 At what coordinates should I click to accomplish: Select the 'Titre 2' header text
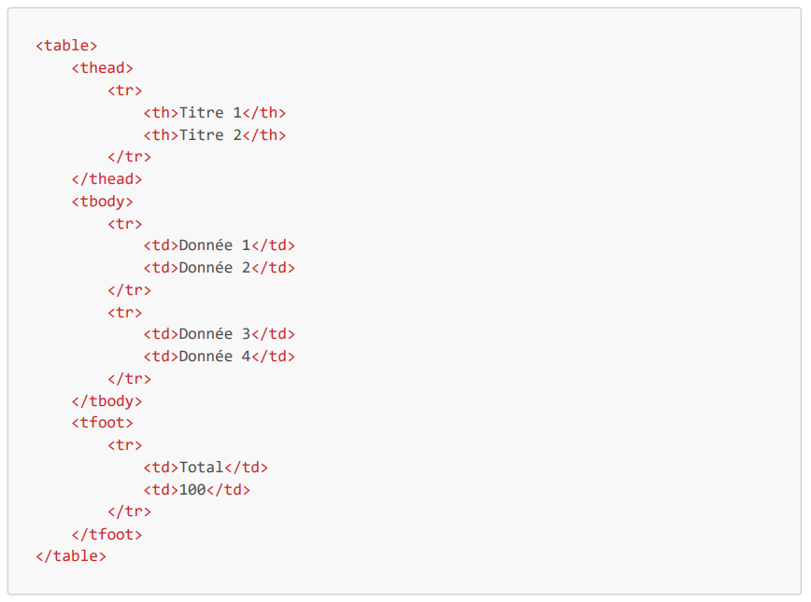pyautogui.click(x=209, y=134)
